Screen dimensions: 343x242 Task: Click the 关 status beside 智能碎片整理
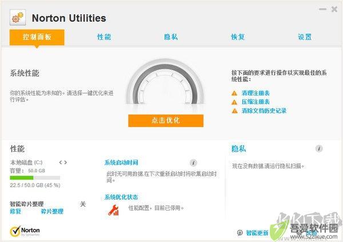[83, 204]
